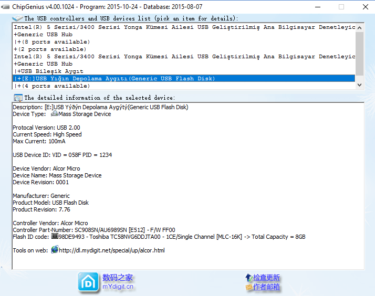Open the 数码之家 mYdigit.cn link text
Viewport: 375px width, 296px height.
118,282
